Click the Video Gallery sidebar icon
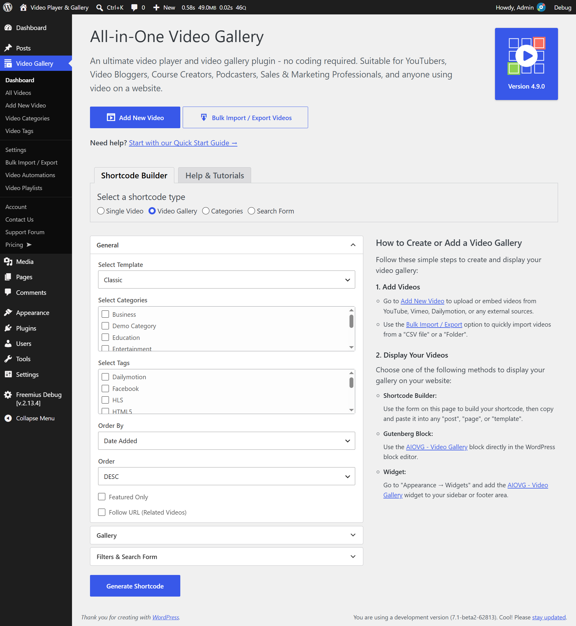 click(x=8, y=63)
